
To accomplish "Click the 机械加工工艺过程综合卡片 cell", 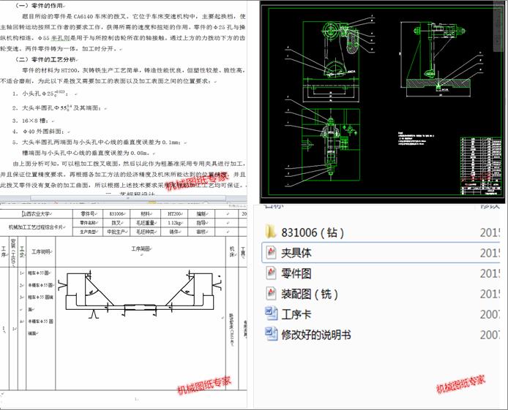I will tap(37, 227).
